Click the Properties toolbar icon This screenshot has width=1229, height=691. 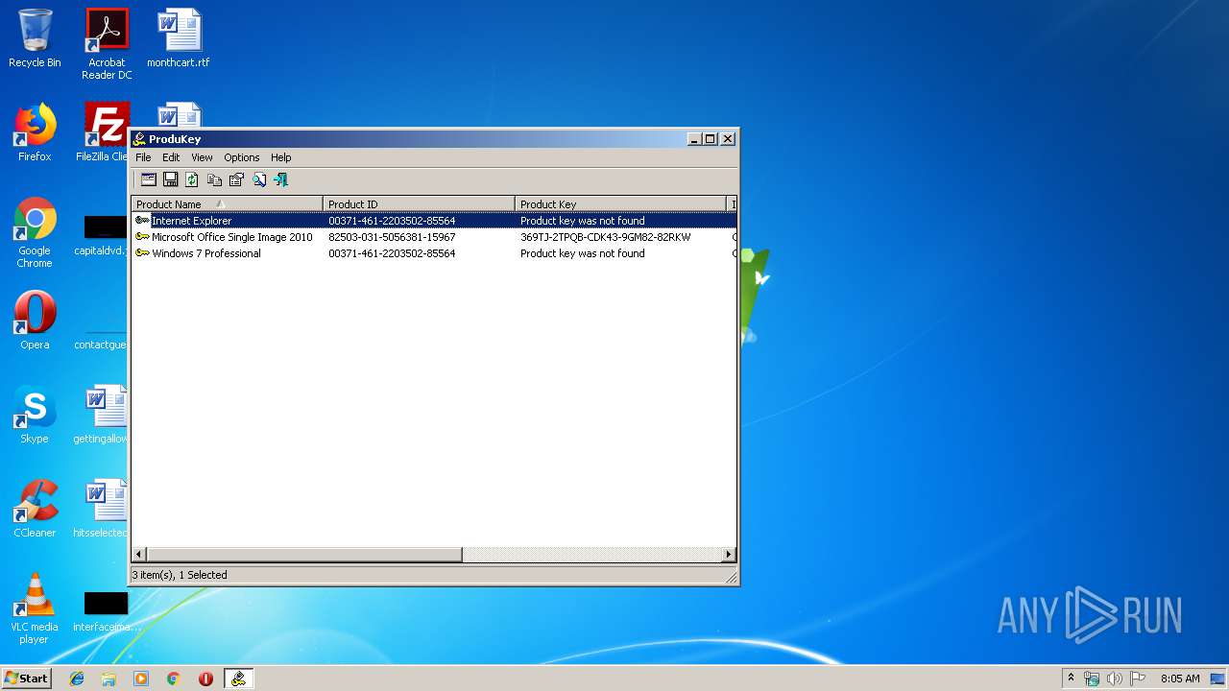click(236, 179)
